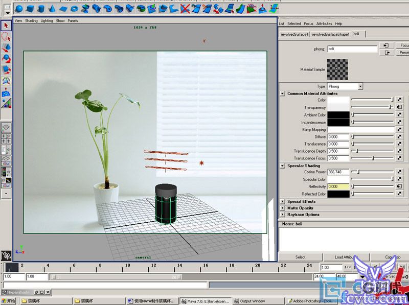The image size is (409, 305).
Task: Click the phong name field boli
Action: (352, 49)
